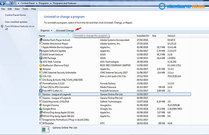Image resolution: width=209 pixels, height=135 pixels.
Task: Click Google Chrome icon in list
Action: coord(41,105)
